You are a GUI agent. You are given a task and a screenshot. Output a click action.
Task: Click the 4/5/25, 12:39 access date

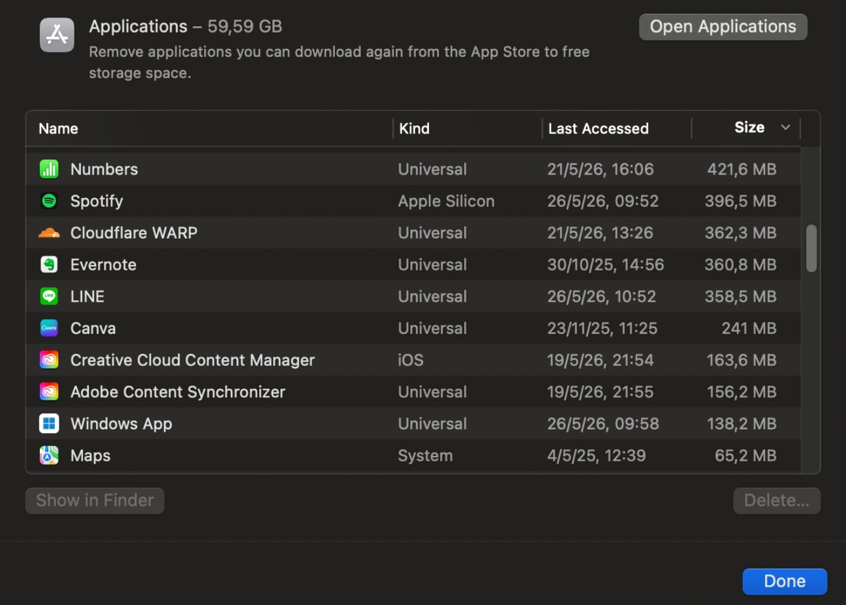[x=596, y=456]
